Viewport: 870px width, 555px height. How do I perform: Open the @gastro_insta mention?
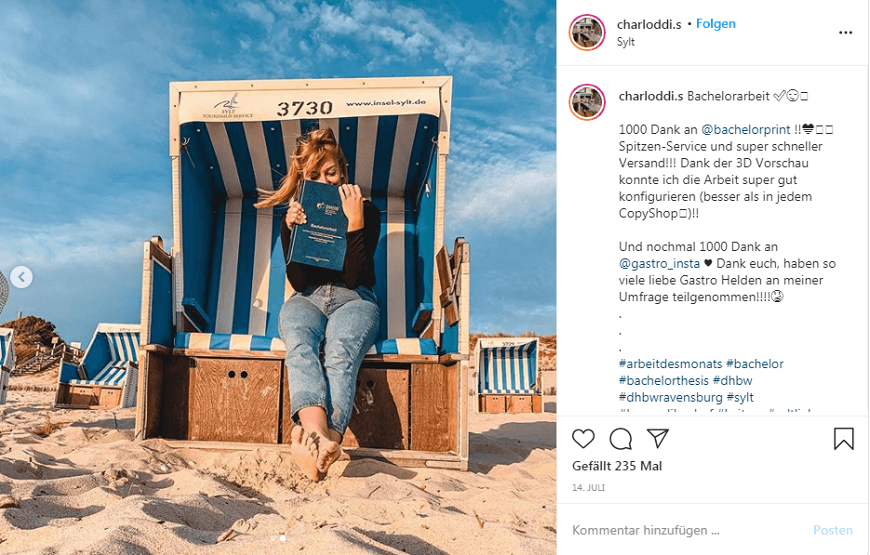pyautogui.click(x=659, y=263)
